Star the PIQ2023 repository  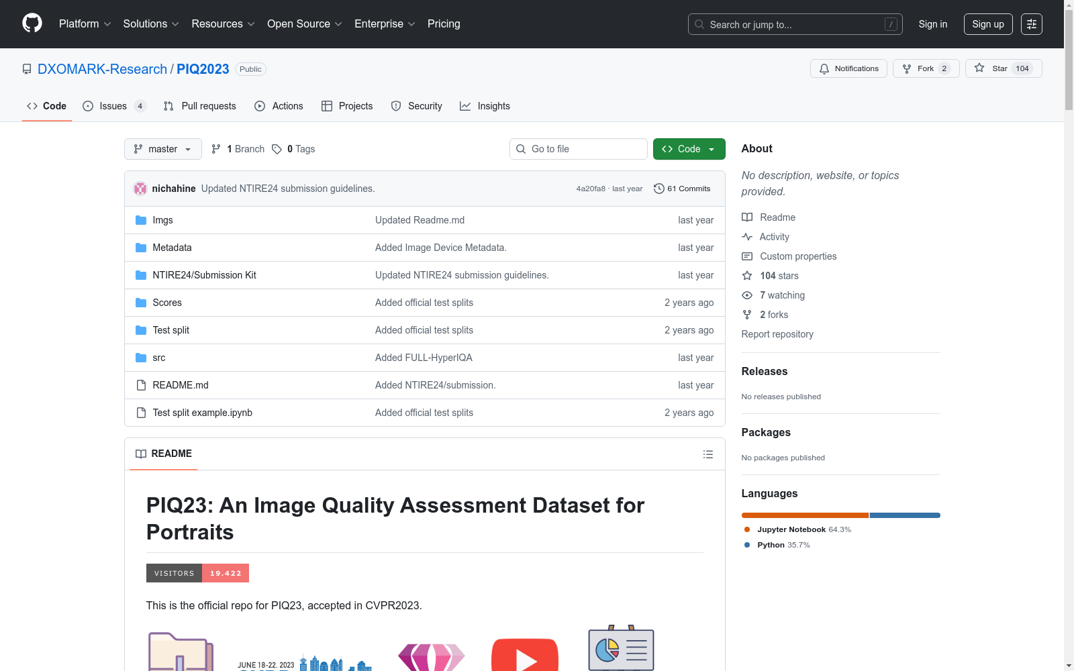[x=1003, y=68]
